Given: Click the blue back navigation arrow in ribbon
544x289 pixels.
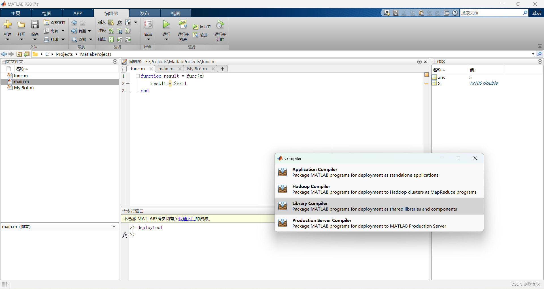Looking at the screenshot, I should 74,22.
